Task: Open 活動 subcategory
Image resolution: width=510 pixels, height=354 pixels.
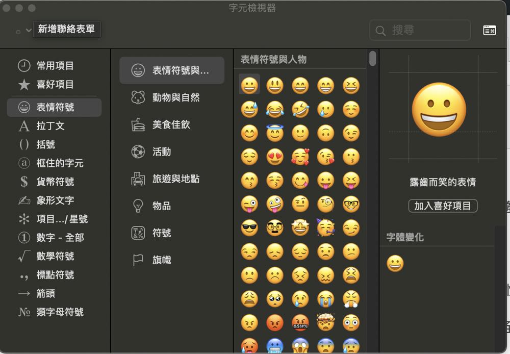Action: coord(172,151)
